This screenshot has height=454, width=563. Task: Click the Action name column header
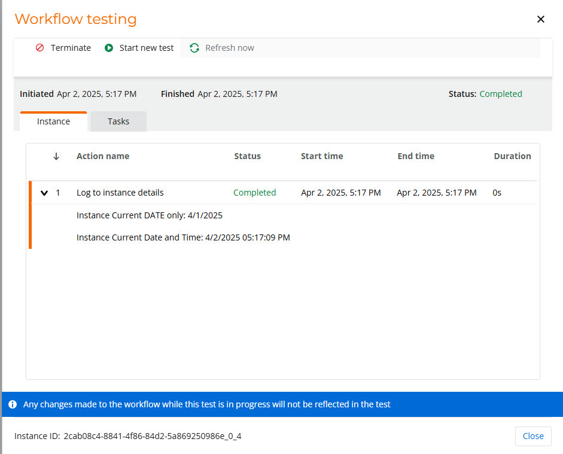(x=103, y=156)
